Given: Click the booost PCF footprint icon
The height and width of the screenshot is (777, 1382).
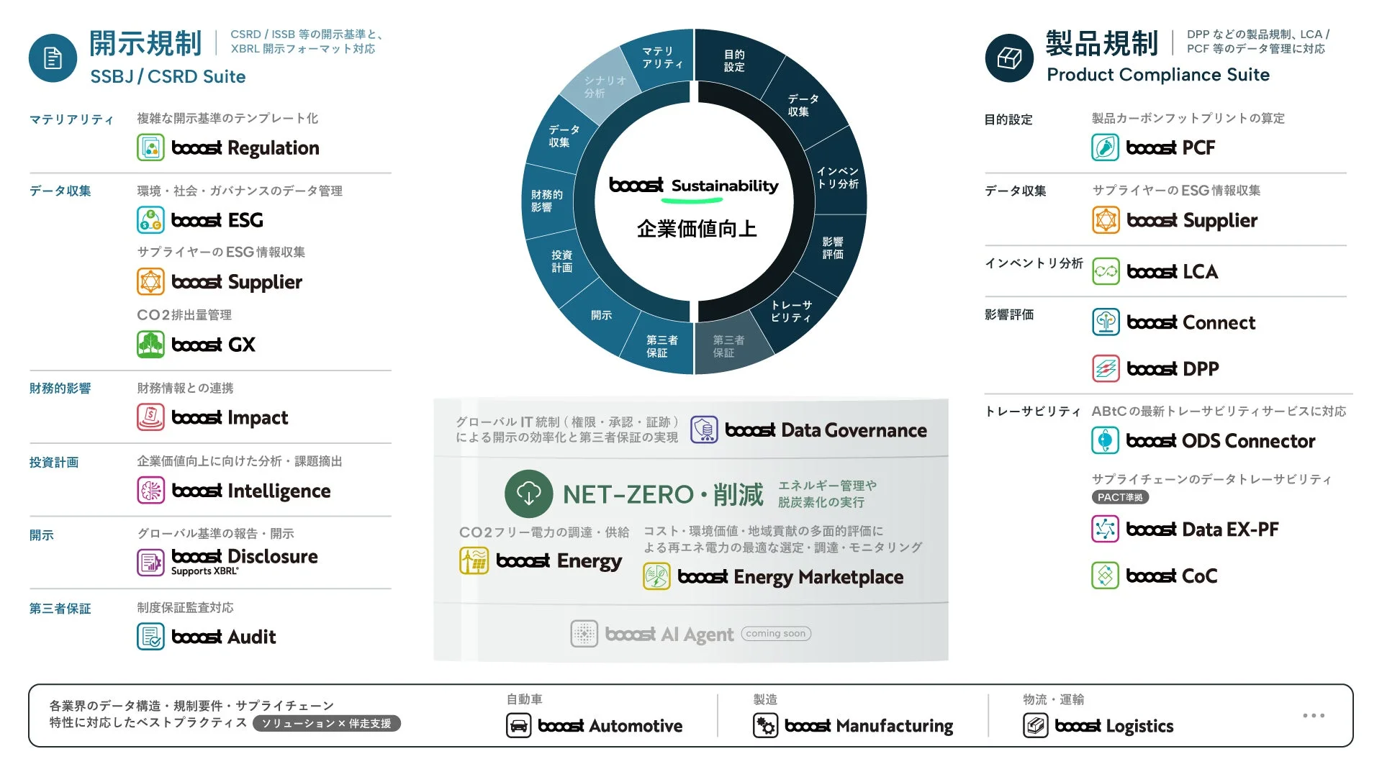Looking at the screenshot, I should click(1106, 147).
